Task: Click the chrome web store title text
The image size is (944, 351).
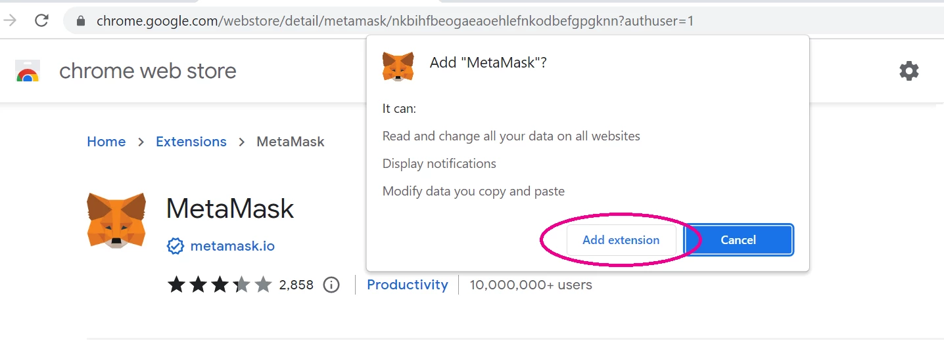Action: tap(148, 71)
